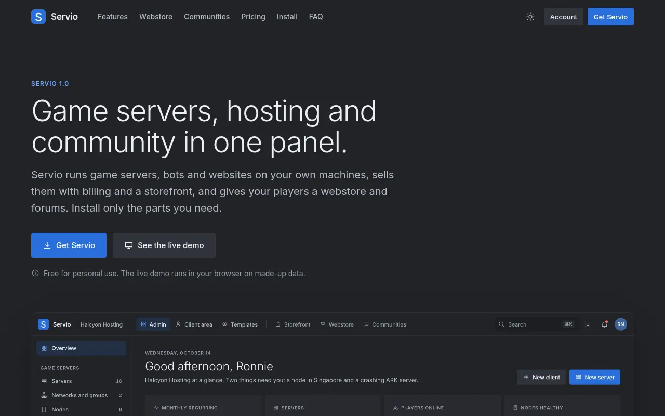665x416 pixels.
Task: Toggle the light/dark theme in the page header
Action: [530, 17]
